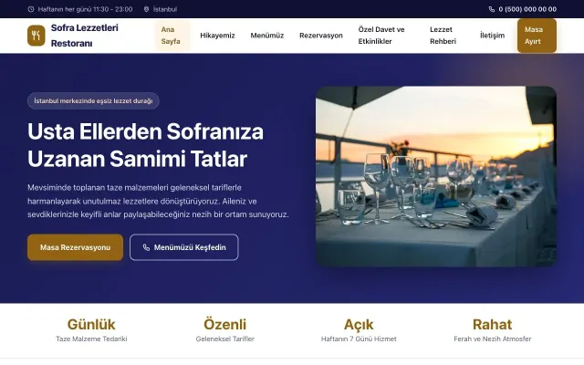Click the Rahat stat heading
The image size is (584, 365).
(x=493, y=325)
